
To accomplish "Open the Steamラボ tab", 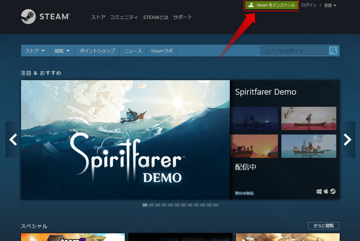I will (162, 51).
